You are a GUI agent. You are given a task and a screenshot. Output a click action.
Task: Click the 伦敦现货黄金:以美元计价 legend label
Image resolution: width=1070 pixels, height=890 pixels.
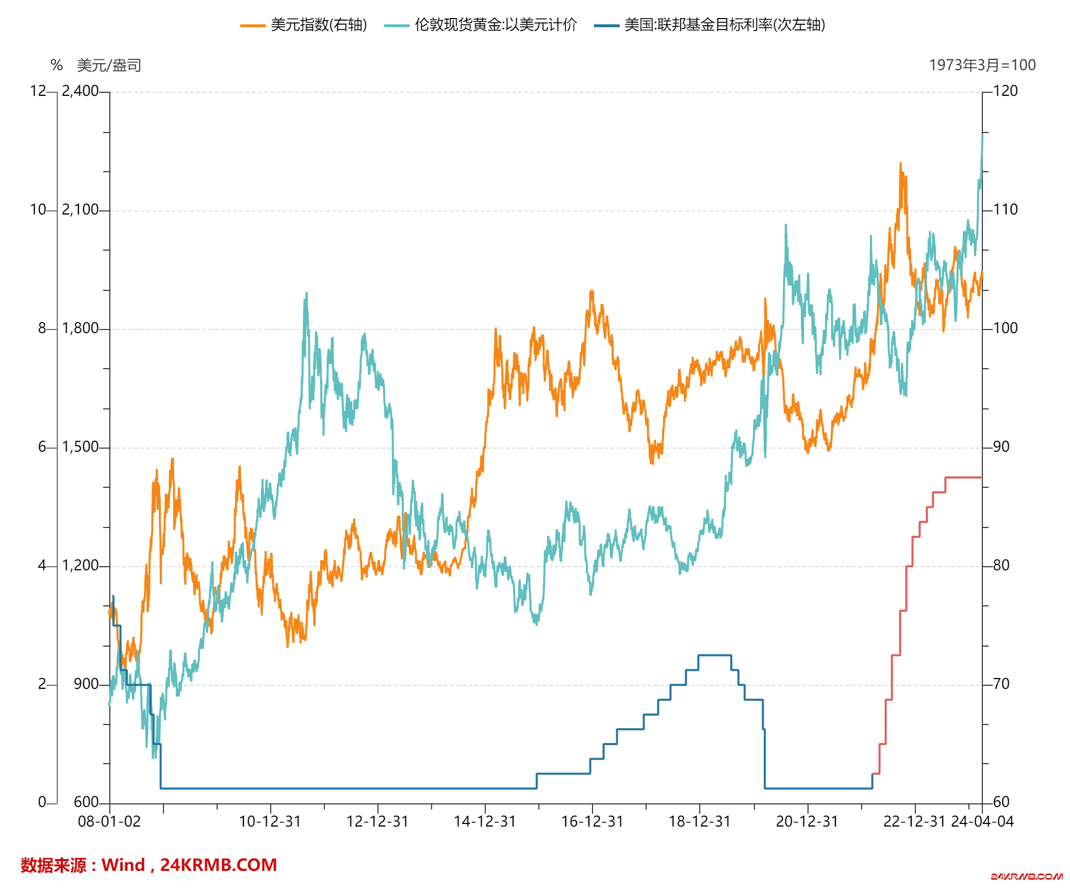(x=496, y=25)
